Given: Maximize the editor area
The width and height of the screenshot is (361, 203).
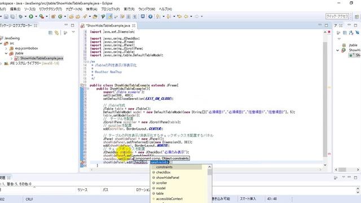Looking at the screenshot, I should click(326, 25).
